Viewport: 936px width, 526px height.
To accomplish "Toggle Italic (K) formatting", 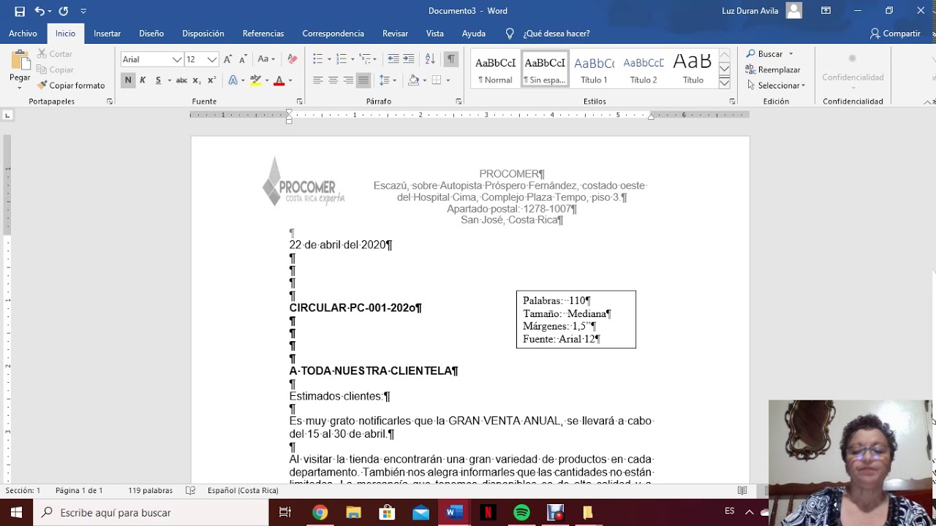I will (x=143, y=80).
